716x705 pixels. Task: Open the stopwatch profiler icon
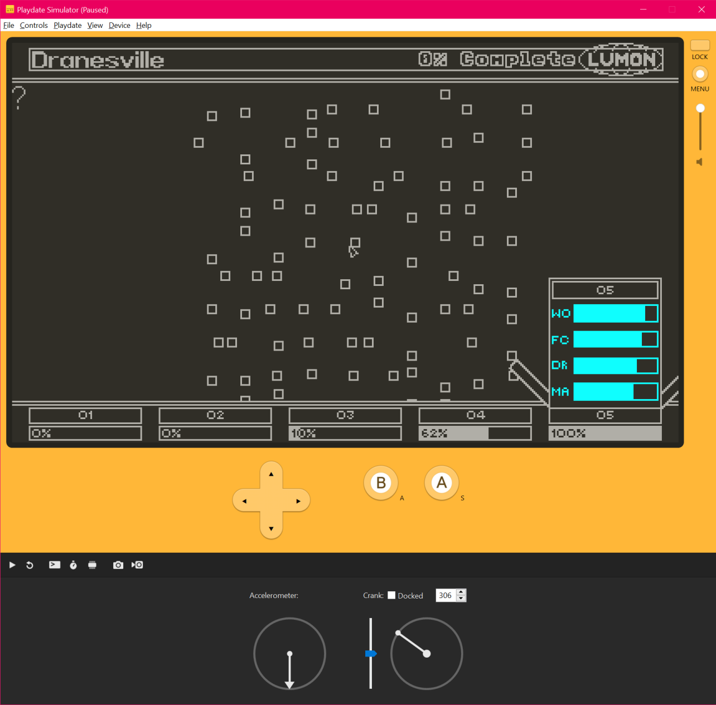coord(74,565)
